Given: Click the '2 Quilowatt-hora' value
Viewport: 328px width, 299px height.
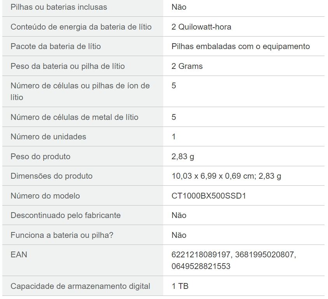Looking at the screenshot, I should coord(201,27).
